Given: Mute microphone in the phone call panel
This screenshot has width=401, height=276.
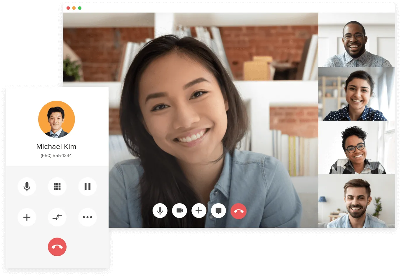Looking at the screenshot, I should pyautogui.click(x=27, y=186).
